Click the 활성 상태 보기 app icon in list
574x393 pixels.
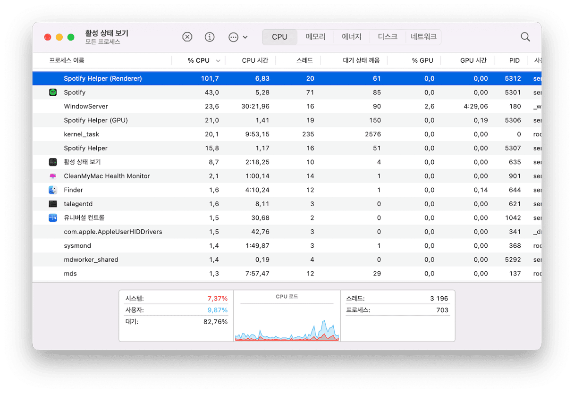[53, 162]
